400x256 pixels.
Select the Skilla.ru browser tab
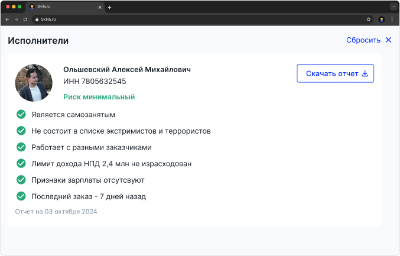point(65,7)
